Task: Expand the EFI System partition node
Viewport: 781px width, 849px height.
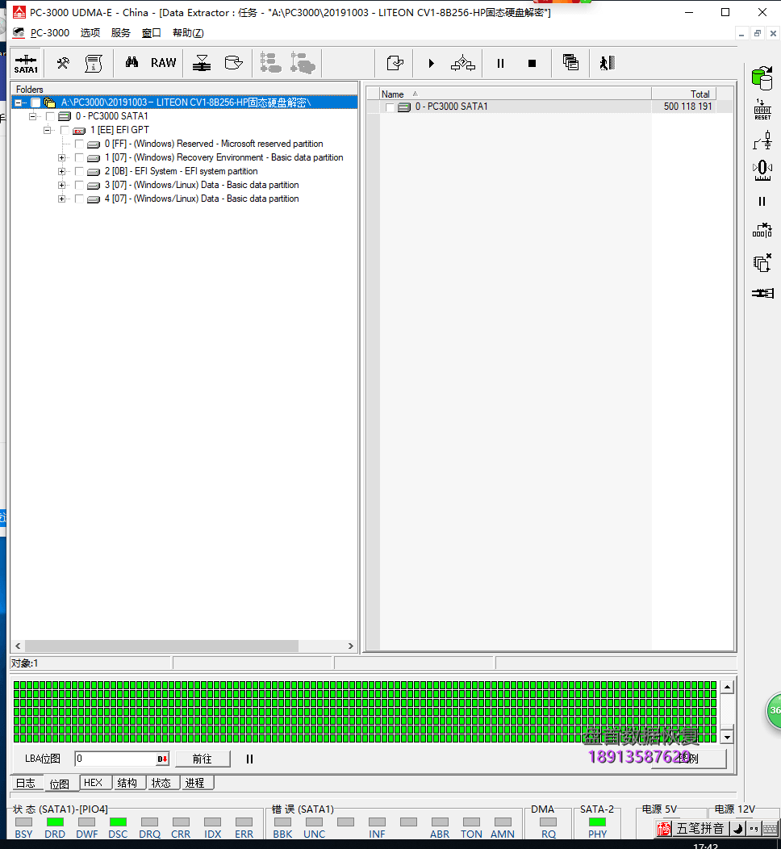Action: (61, 172)
